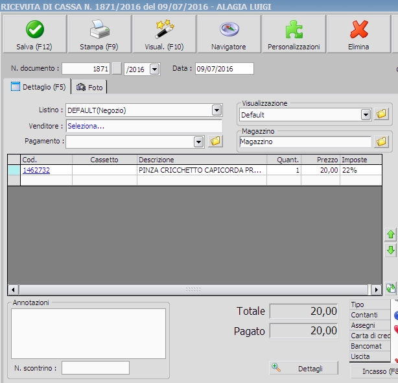Select the Carta di credito payment row
The image size is (398, 383).
click(x=369, y=336)
